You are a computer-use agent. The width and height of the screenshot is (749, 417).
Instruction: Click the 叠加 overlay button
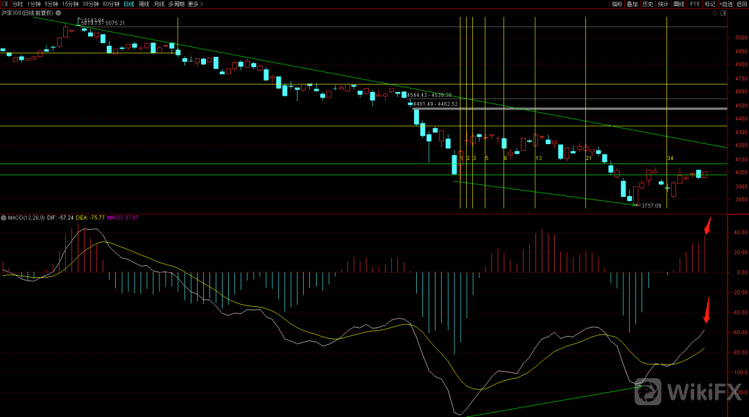[x=632, y=4]
